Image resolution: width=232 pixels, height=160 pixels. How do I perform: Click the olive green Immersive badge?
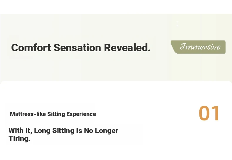click(x=198, y=47)
